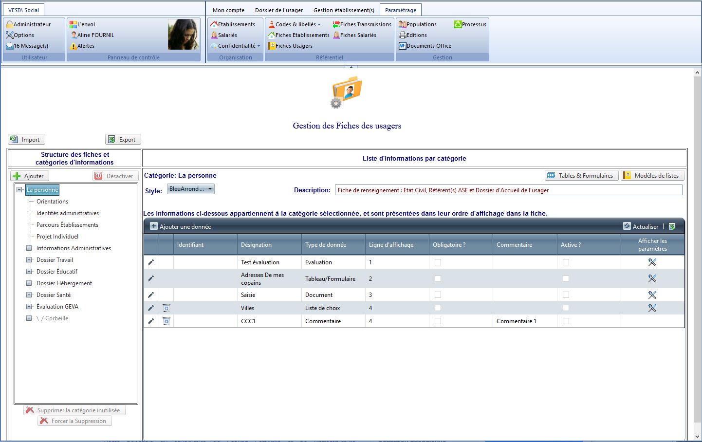Click into the Description text field
Viewport: 702px width, 442px height.
pyautogui.click(x=508, y=190)
